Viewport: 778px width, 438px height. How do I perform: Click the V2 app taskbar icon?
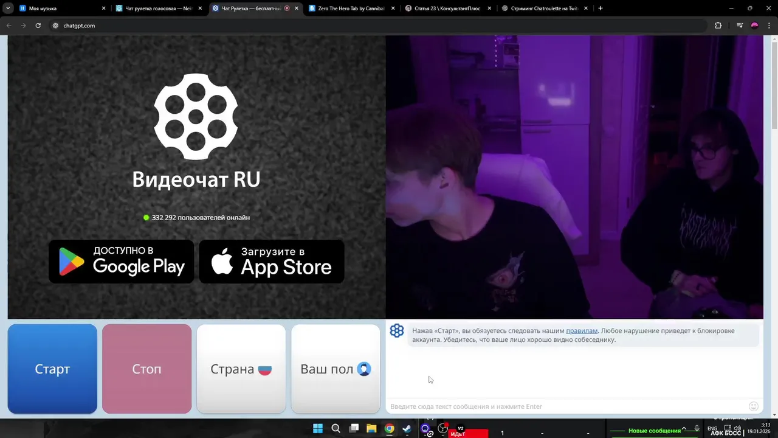461,429
